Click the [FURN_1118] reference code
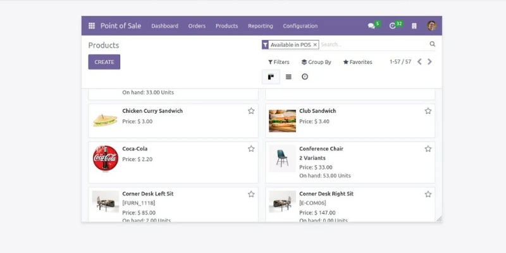This screenshot has height=253, width=506. [139, 203]
